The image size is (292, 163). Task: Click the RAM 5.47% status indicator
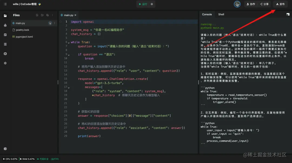coord(27,159)
